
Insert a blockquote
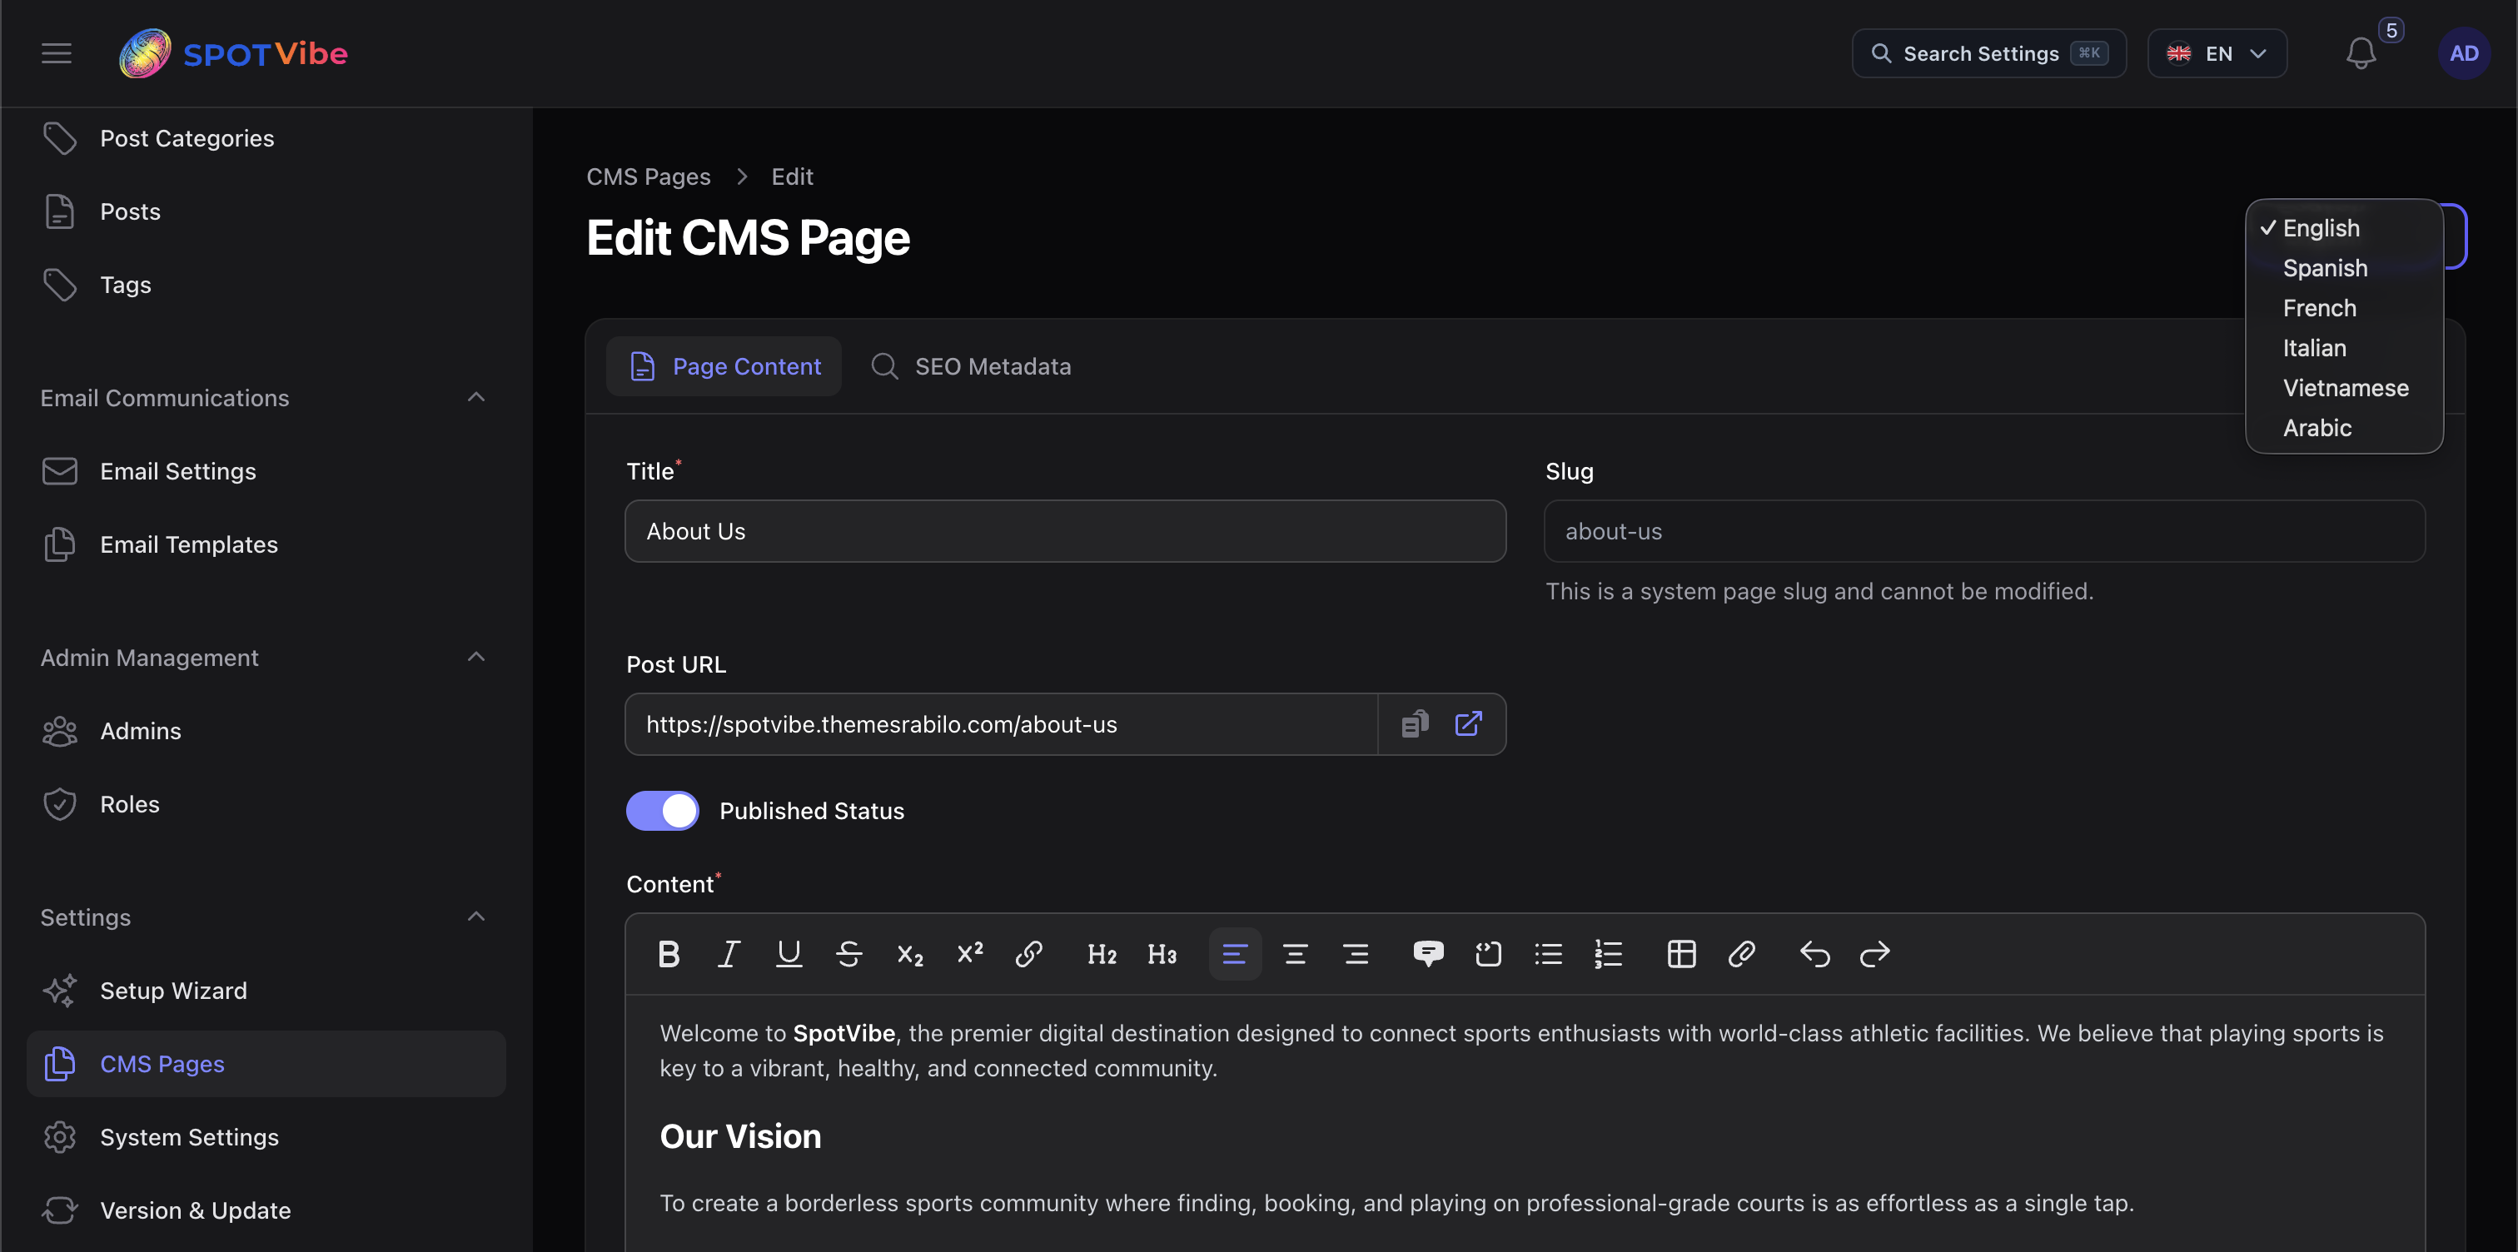pos(1428,954)
